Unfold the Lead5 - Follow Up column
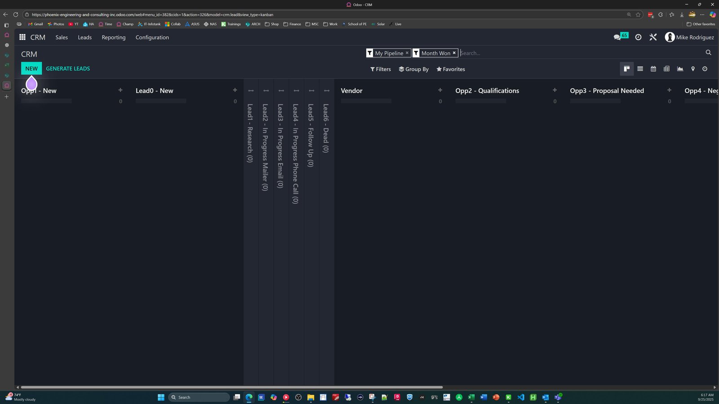The image size is (719, 404). point(311,91)
